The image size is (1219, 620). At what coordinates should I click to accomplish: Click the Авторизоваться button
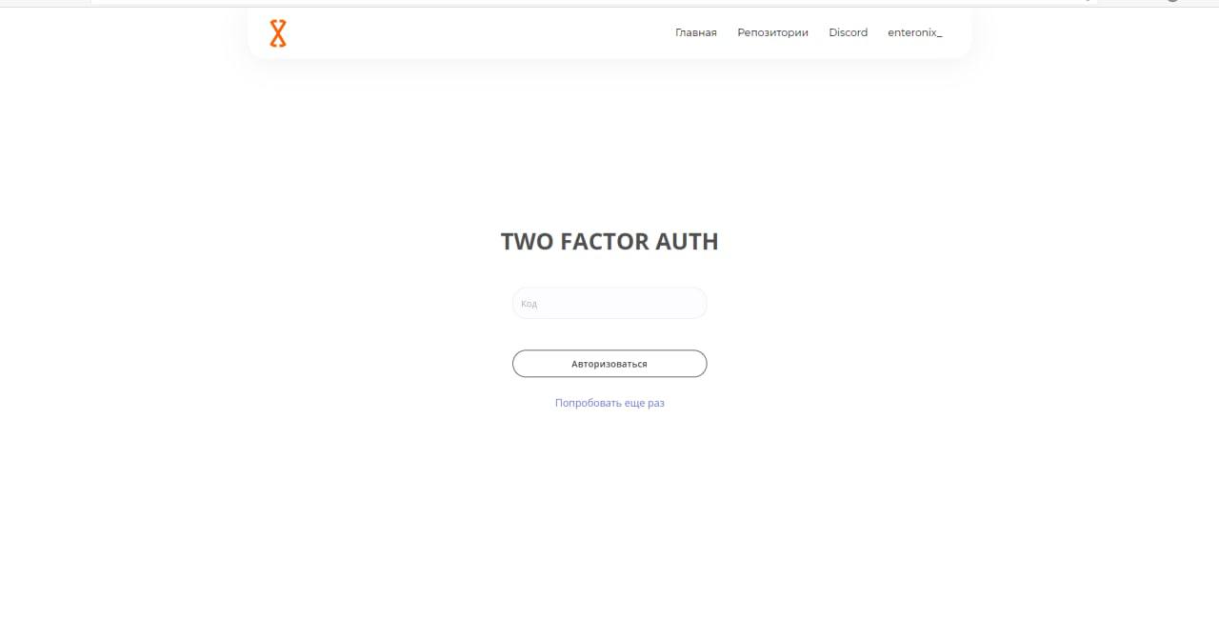(x=609, y=364)
